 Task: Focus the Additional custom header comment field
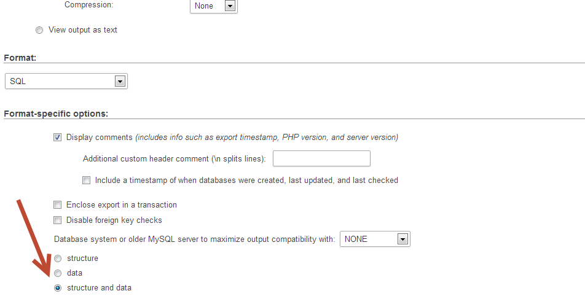pyautogui.click(x=321, y=158)
